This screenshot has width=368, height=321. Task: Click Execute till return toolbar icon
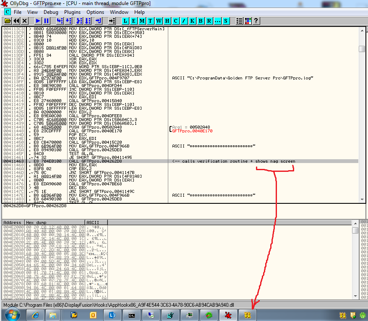(98, 21)
